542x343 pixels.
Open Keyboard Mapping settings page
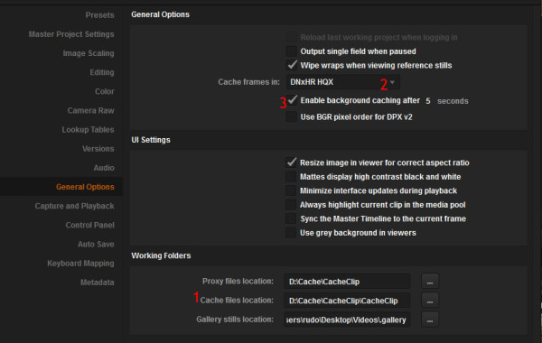coord(80,264)
